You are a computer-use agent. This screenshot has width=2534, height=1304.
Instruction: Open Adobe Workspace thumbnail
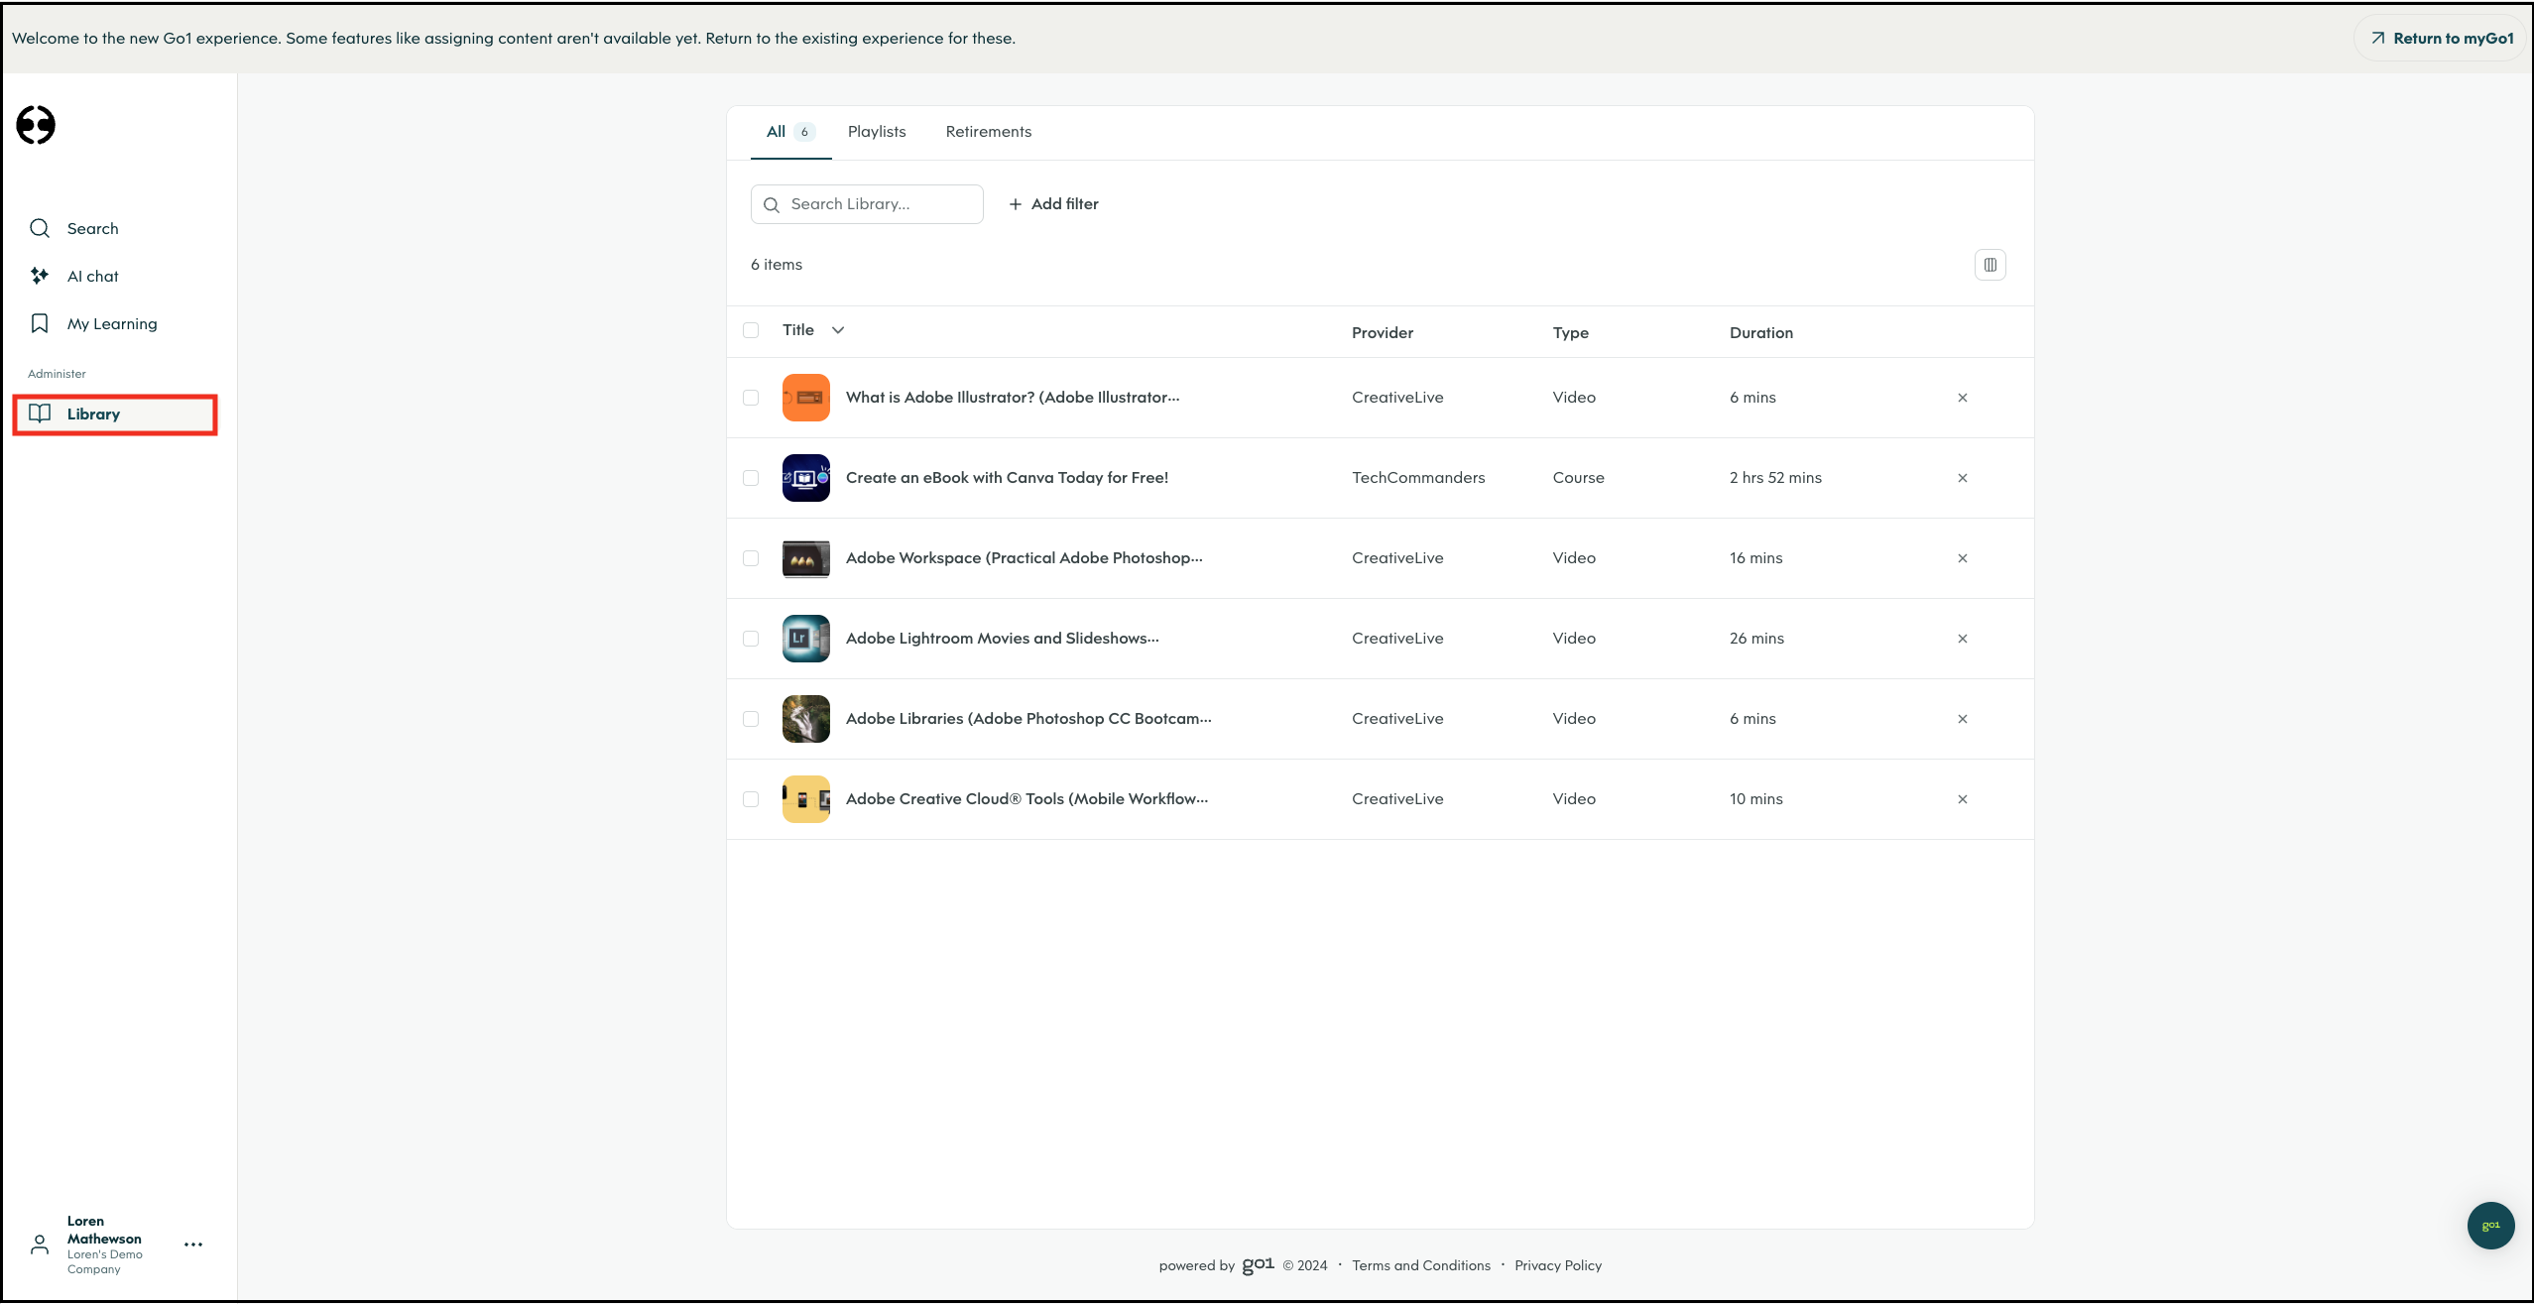click(805, 558)
